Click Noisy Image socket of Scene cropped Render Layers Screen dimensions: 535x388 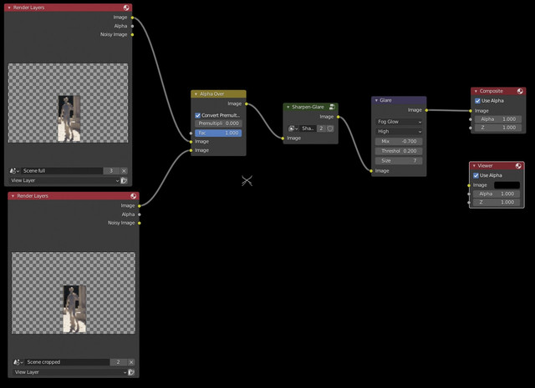tap(140, 223)
